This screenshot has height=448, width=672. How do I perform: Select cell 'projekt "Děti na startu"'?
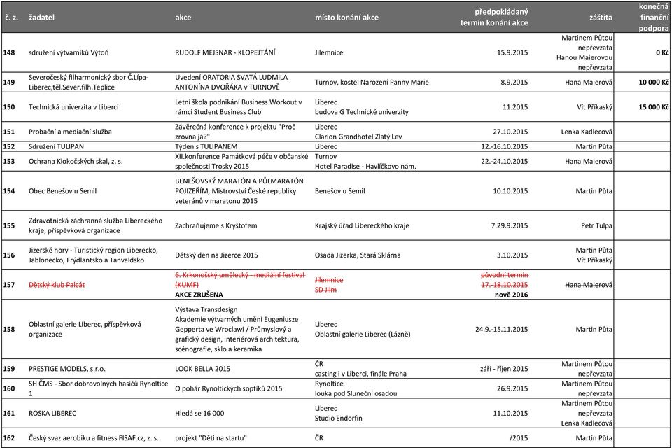pos(211,437)
